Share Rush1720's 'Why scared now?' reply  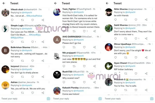coord(94,82)
